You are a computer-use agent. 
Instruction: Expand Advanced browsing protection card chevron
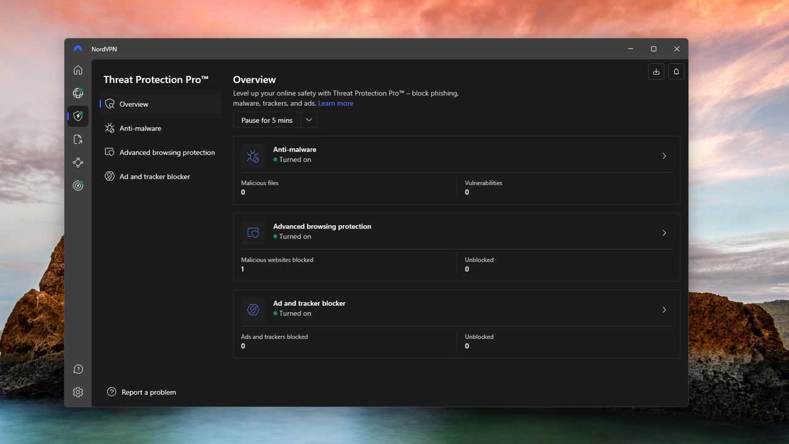(x=664, y=233)
